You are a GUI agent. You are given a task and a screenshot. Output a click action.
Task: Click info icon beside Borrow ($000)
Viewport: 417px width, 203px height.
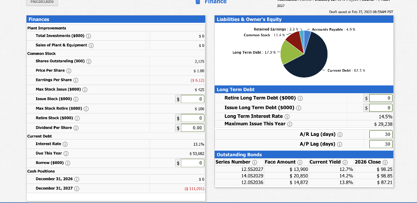68,163
